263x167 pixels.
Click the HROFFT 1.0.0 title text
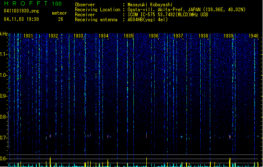click(33, 3)
